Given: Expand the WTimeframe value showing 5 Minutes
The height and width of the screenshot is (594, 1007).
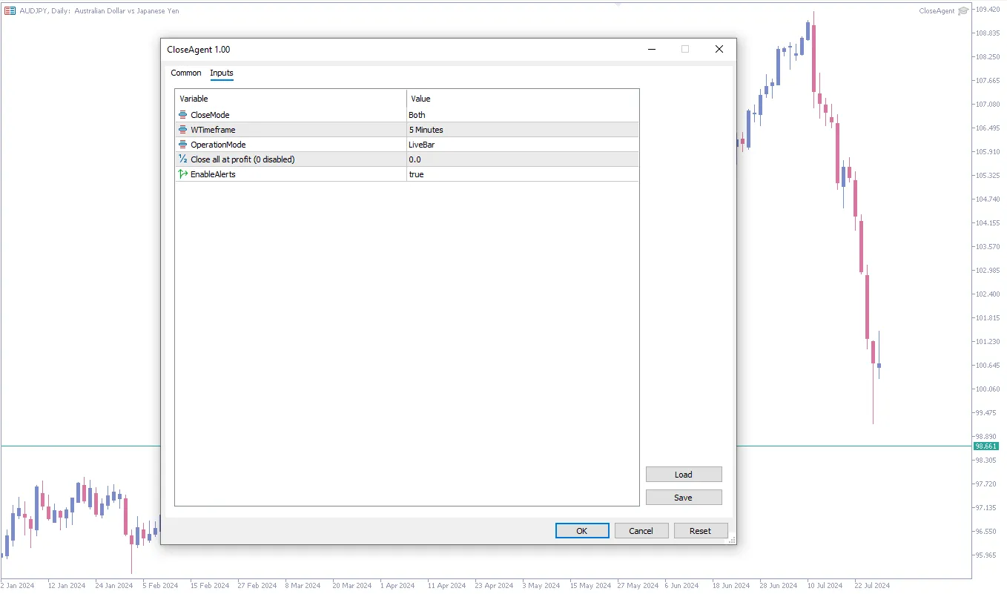Looking at the screenshot, I should point(522,130).
